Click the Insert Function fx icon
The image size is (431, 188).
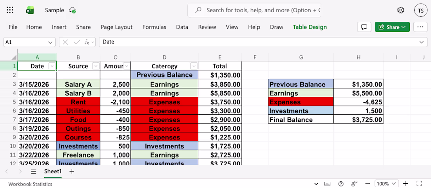[87, 42]
